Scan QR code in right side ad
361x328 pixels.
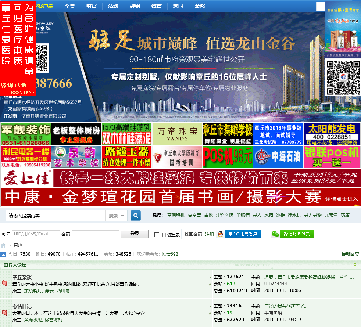point(343,78)
